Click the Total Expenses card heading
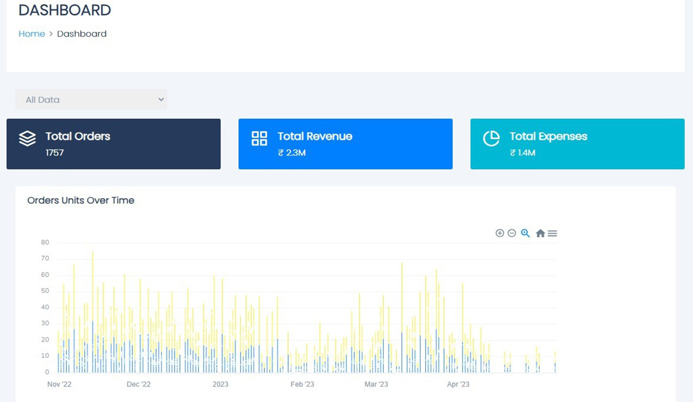Image resolution: width=693 pixels, height=402 pixels. click(x=548, y=136)
